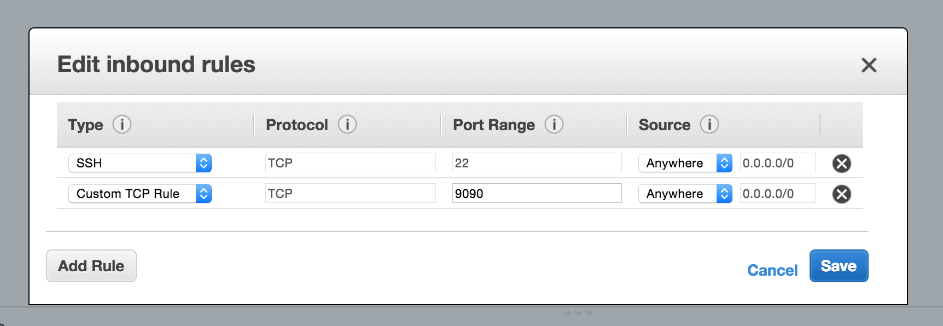Click the 0.0.0.0/0 source field for 9090 rule
Viewport: 943px width, 326px height.
click(777, 194)
